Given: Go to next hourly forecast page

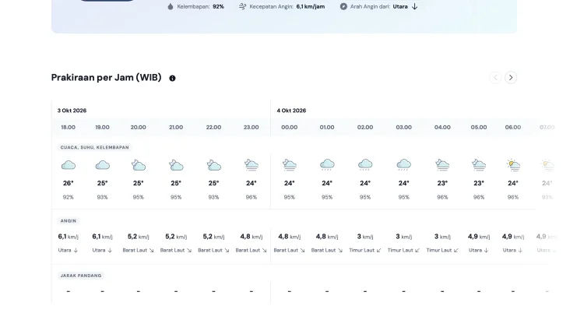Looking at the screenshot, I should click(511, 77).
